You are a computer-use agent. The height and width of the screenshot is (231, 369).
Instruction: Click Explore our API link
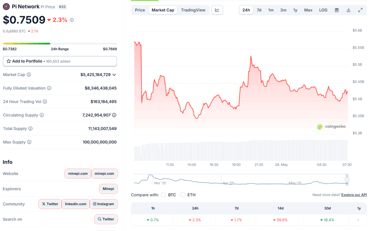click(x=354, y=195)
